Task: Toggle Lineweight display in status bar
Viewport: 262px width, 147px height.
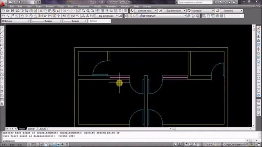Action: tap(63, 145)
